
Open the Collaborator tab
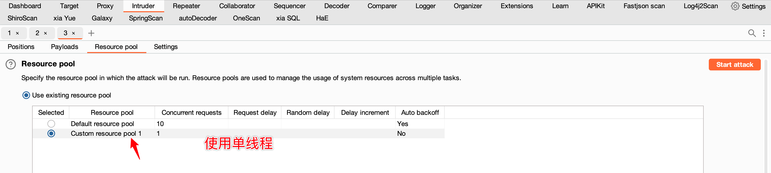[237, 6]
